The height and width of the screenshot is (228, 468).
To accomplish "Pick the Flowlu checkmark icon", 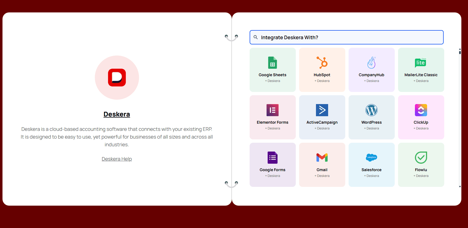I will (x=421, y=158).
